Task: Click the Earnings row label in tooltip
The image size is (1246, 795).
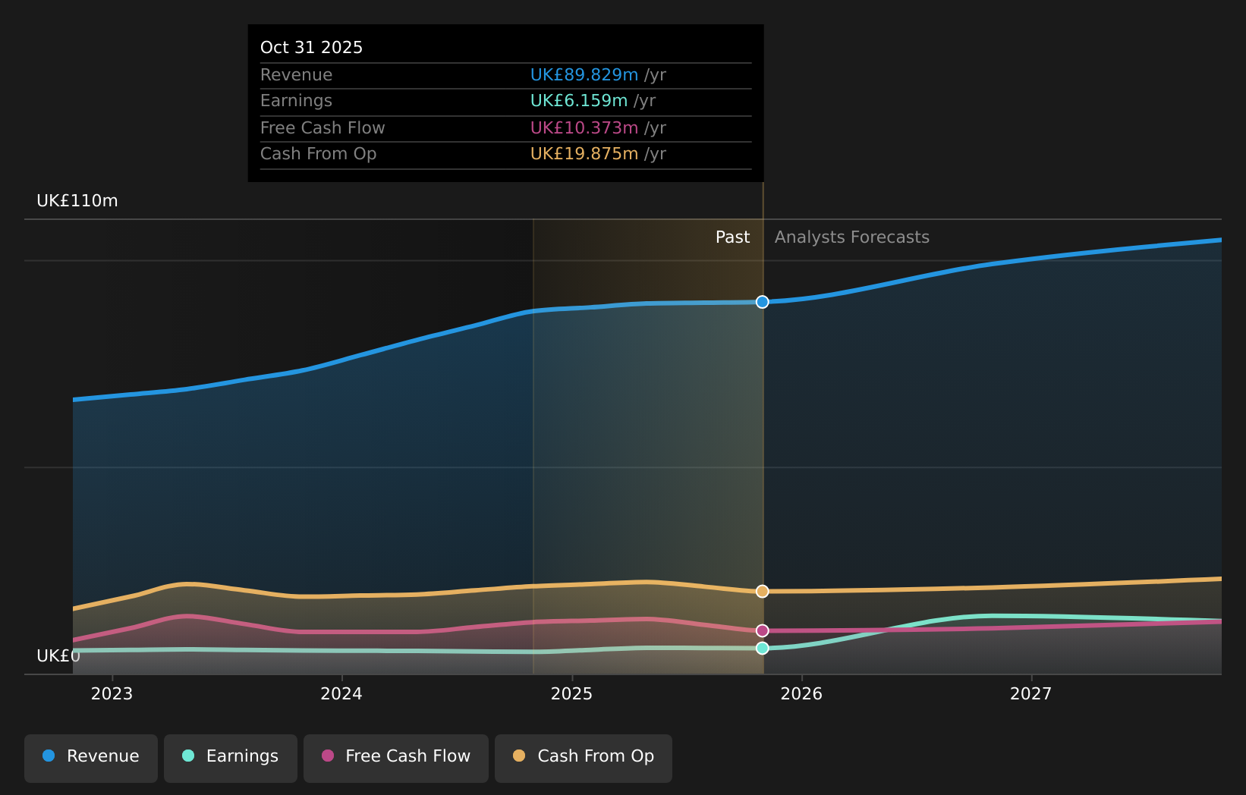Action: (296, 100)
